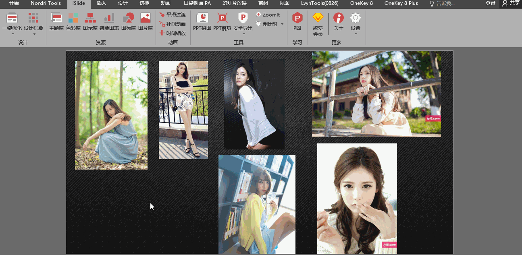The height and width of the screenshot is (255, 522).
Task: Open the 图标库 icon library
Action: [x=129, y=22]
